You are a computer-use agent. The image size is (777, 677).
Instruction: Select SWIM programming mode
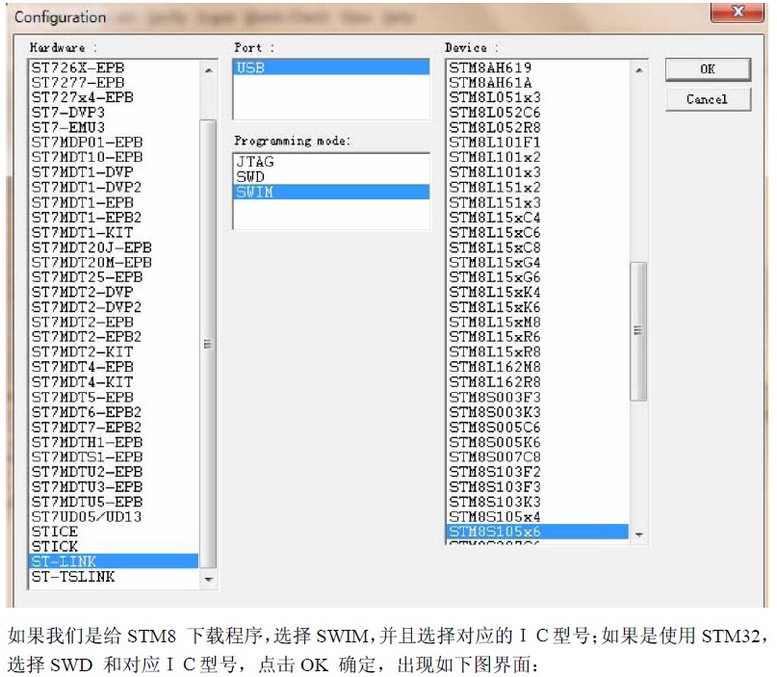(331, 192)
